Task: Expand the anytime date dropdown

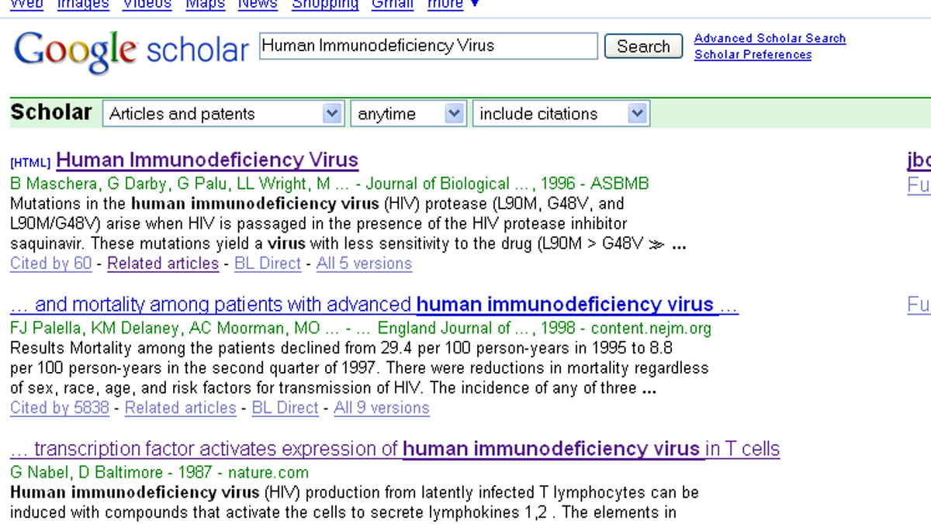Action: point(408,114)
